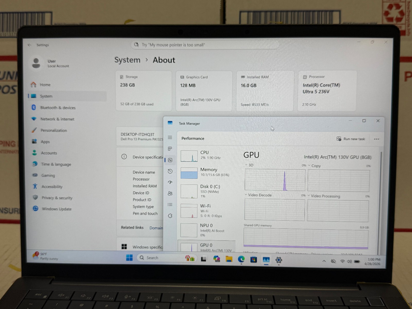The image size is (412, 309).
Task: Open App history icon in Task Manager
Action: [170, 171]
